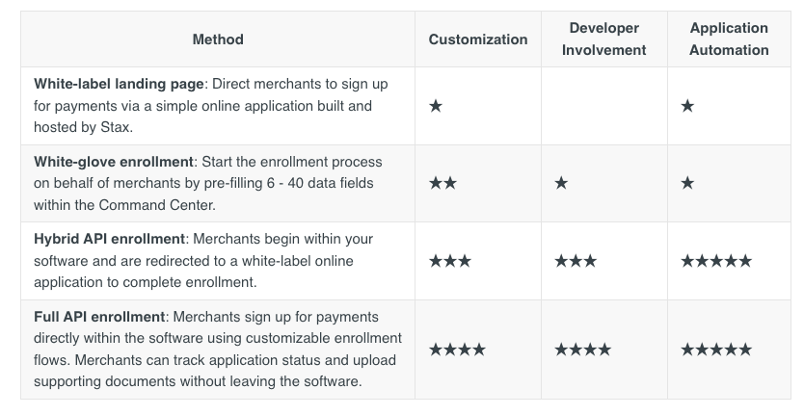
Task: Select Hybrid API enrollment three-star Customization rating
Action: coord(449,261)
